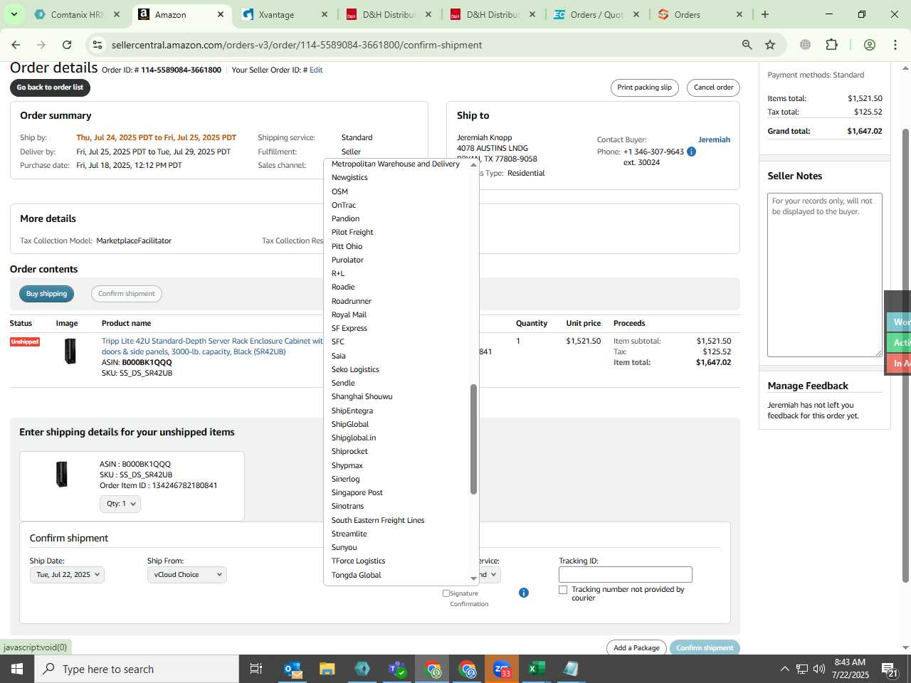Viewport: 911px width, 683px height.
Task: Select Singapore Post from the carrier list
Action: (357, 492)
